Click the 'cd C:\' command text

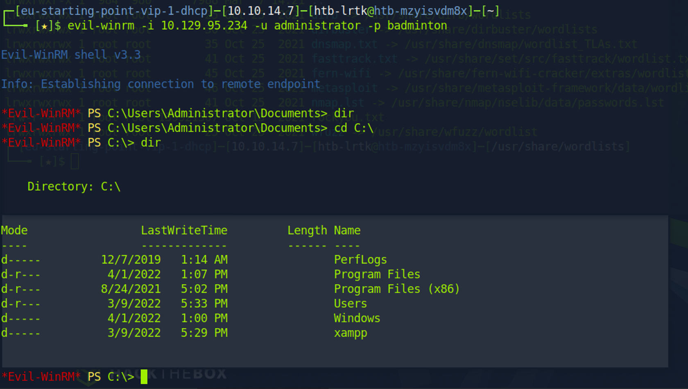[x=354, y=128]
